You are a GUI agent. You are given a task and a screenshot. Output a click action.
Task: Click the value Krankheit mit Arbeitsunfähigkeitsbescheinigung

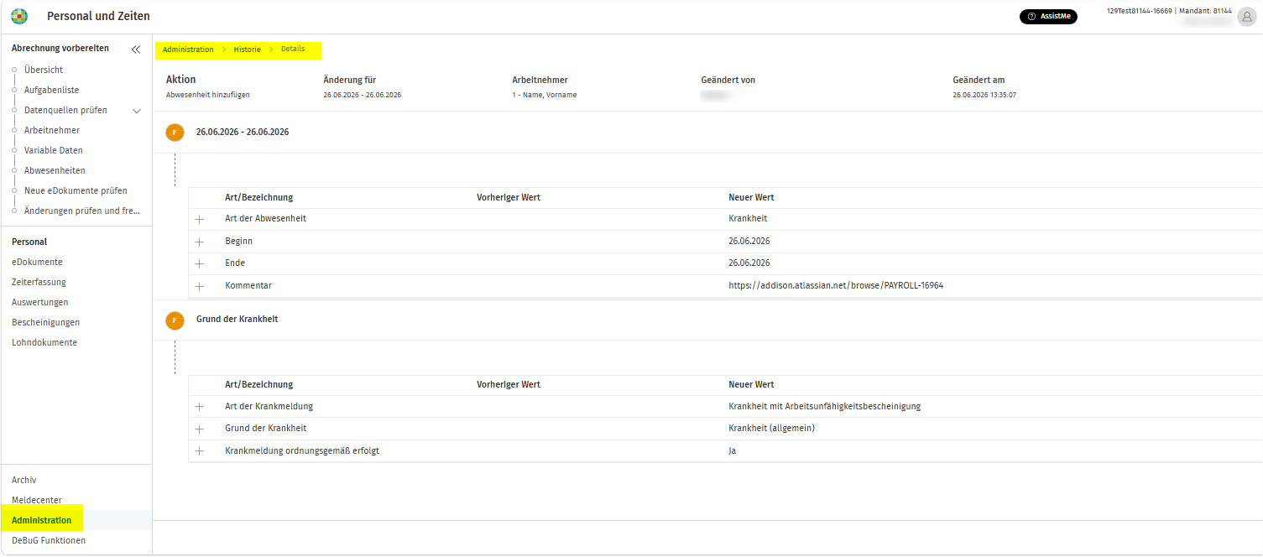pos(825,406)
